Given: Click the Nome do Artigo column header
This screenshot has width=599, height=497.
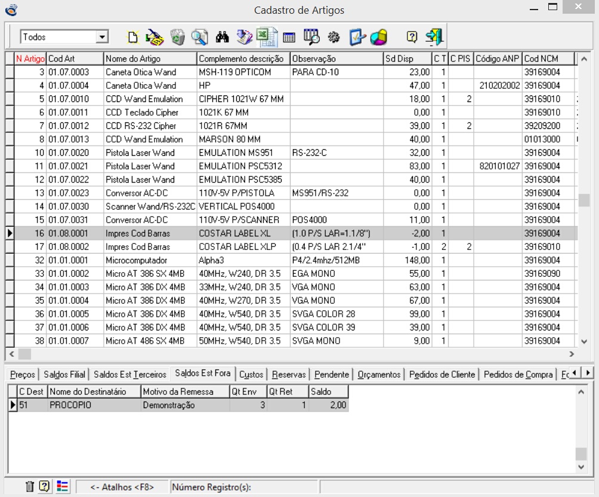Looking at the screenshot, I should (x=150, y=58).
